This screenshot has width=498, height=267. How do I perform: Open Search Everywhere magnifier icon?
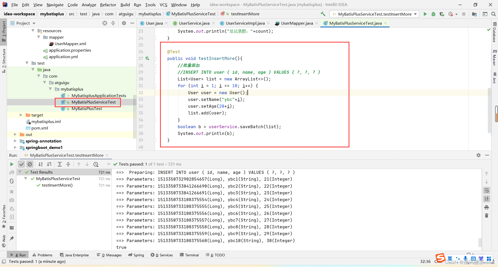click(494, 14)
